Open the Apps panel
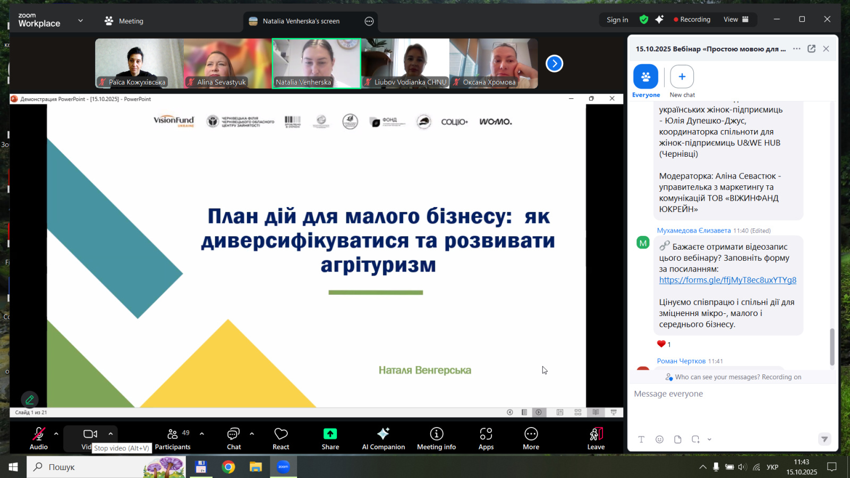Image resolution: width=850 pixels, height=478 pixels. tap(486, 438)
